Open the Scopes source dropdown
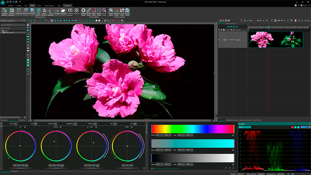 [x=245, y=127]
